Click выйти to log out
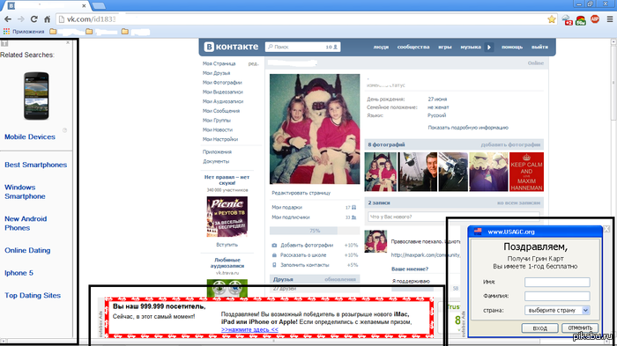This screenshot has height=346, width=617. tap(539, 47)
